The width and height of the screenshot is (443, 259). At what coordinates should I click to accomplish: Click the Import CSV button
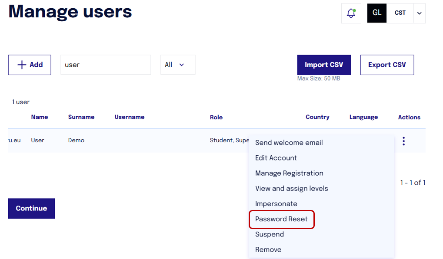324,64
